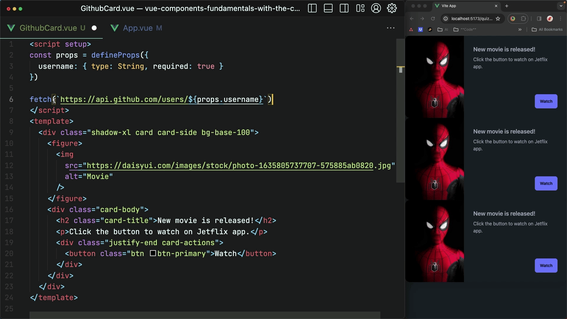
Task: Click the 'defineProps' text on line 2
Action: tap(115, 55)
